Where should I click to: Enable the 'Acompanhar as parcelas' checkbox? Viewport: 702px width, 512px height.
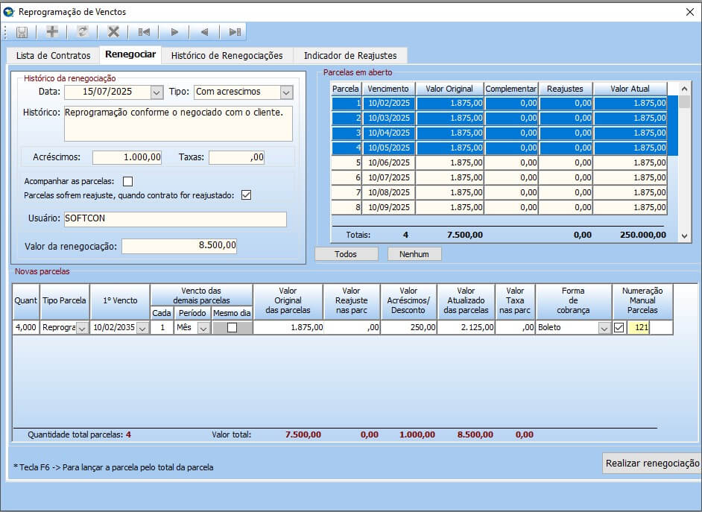127,181
